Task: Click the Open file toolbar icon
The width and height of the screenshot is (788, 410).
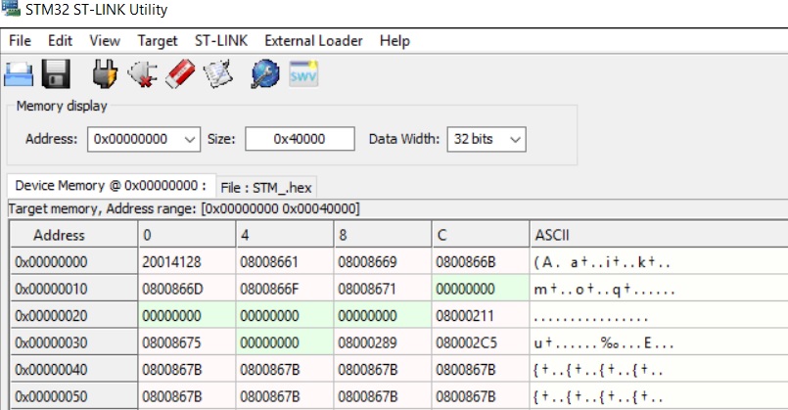Action: tap(18, 74)
